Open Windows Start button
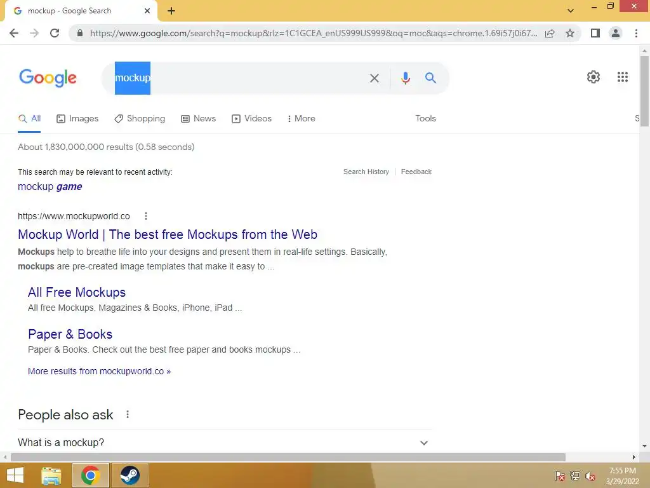Viewport: 650px width, 488px height. pos(15,475)
